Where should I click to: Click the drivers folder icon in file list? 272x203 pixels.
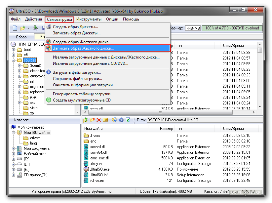86,135
